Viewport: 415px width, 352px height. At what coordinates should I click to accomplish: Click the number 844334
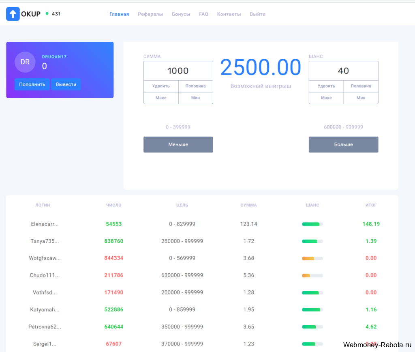pyautogui.click(x=114, y=258)
